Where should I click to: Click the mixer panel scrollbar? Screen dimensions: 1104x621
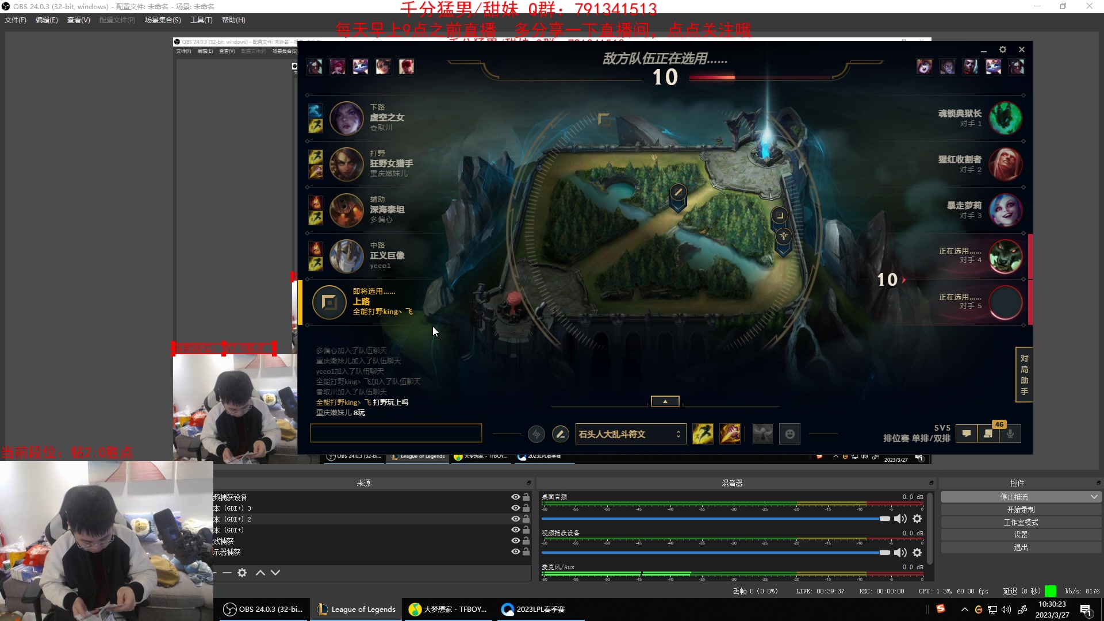tap(930, 528)
